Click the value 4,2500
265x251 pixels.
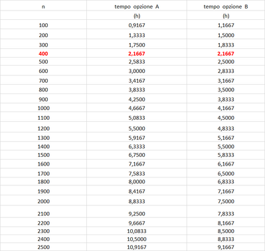(x=137, y=99)
